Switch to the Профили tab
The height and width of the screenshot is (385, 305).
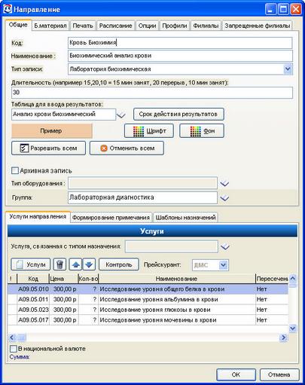175,26
